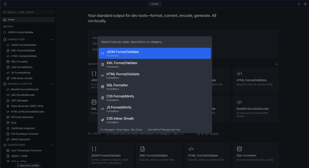Click the palette search input field

154,42
